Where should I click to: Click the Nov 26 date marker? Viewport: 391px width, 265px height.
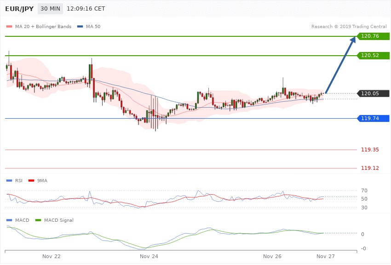pyautogui.click(x=272, y=256)
